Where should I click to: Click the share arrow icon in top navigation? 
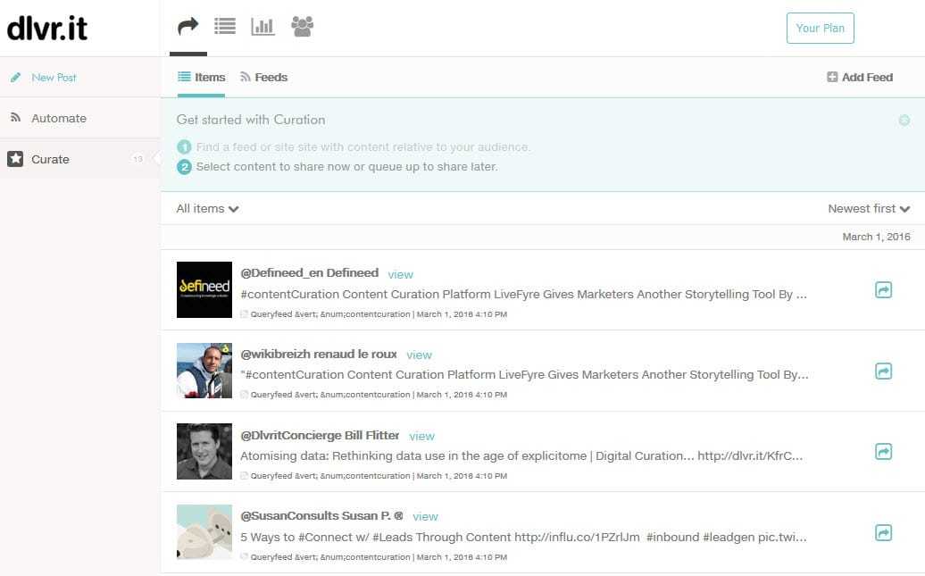coord(188,27)
